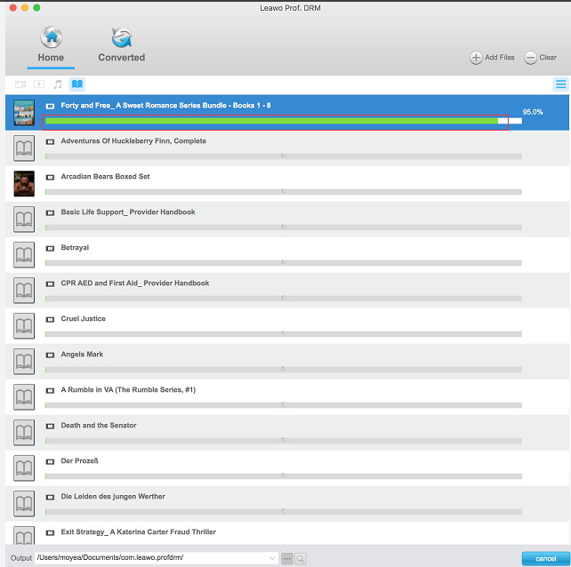This screenshot has width=571, height=567.
Task: Click the open output folder magnifier icon
Action: point(301,559)
